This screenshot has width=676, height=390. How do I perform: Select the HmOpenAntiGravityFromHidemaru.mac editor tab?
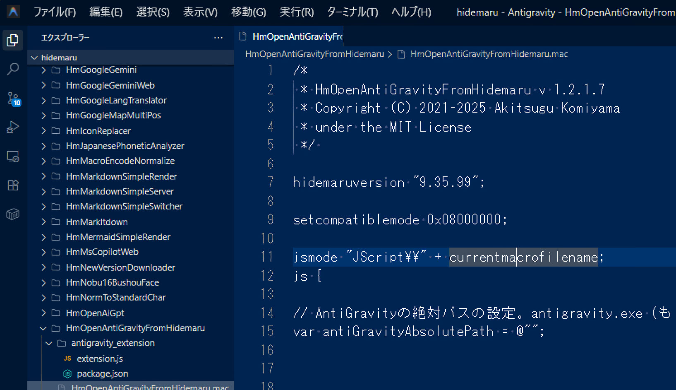[297, 37]
